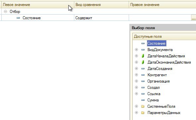This screenshot has height=120, width=196.
Task: Select the ВидДокумента field
Action: pos(160,50)
